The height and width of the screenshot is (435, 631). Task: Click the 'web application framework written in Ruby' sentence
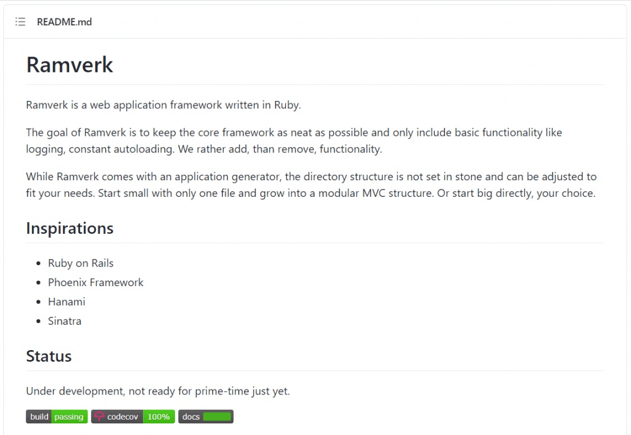point(163,105)
